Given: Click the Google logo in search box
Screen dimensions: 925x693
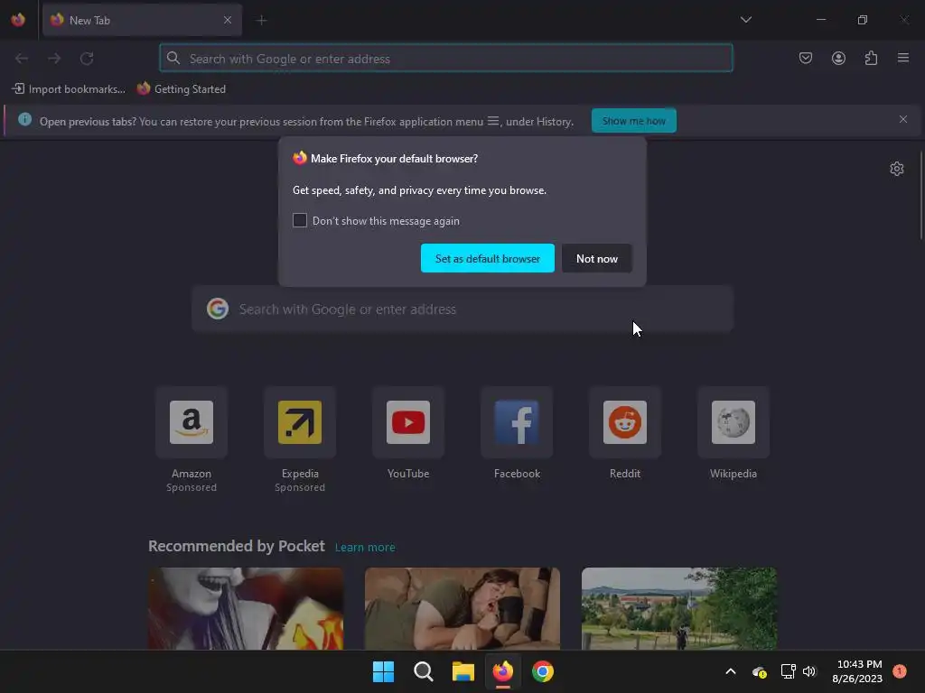Looking at the screenshot, I should pyautogui.click(x=218, y=309).
